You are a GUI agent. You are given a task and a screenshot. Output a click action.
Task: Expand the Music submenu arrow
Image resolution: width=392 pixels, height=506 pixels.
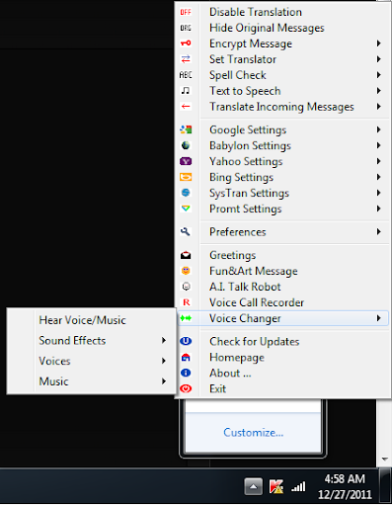(164, 381)
